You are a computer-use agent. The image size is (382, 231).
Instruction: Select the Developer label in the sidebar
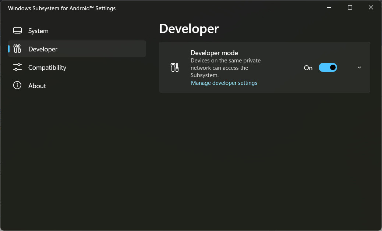click(43, 49)
